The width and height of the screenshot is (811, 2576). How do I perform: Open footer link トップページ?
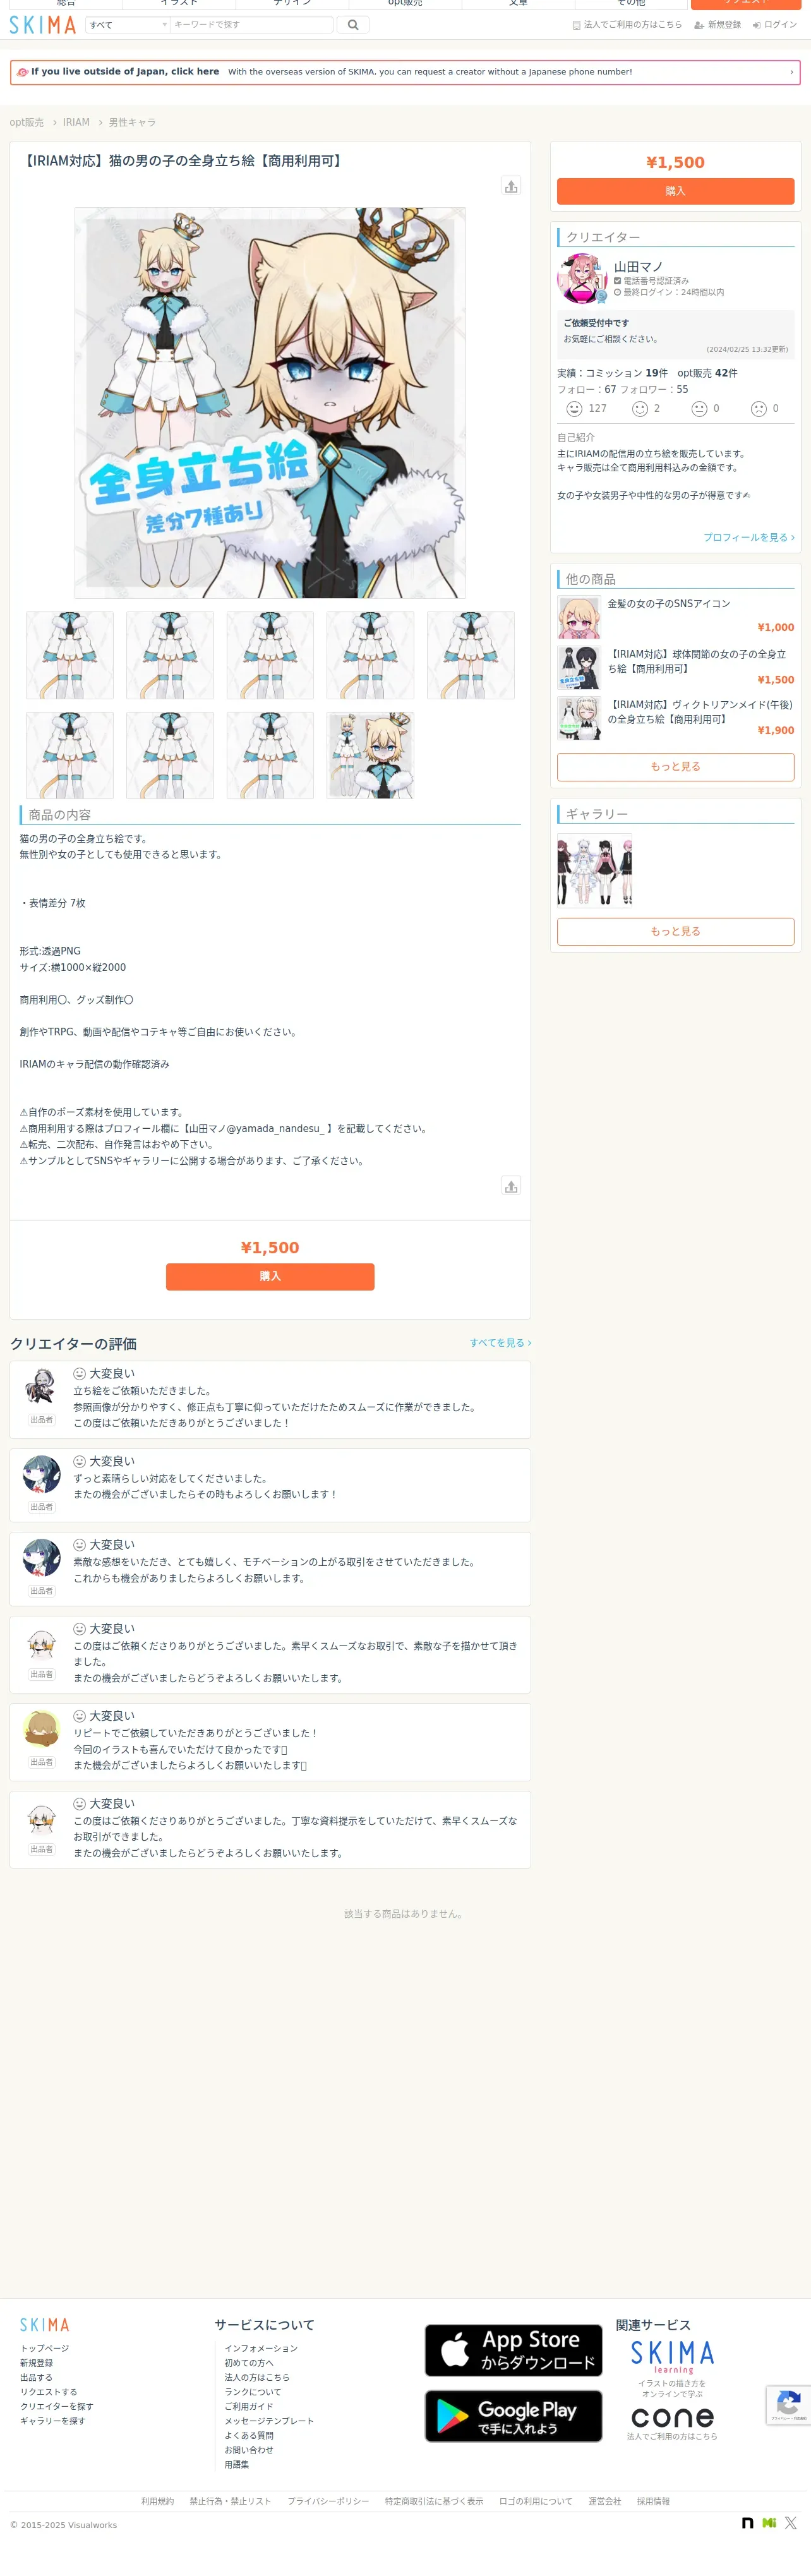click(x=45, y=2349)
